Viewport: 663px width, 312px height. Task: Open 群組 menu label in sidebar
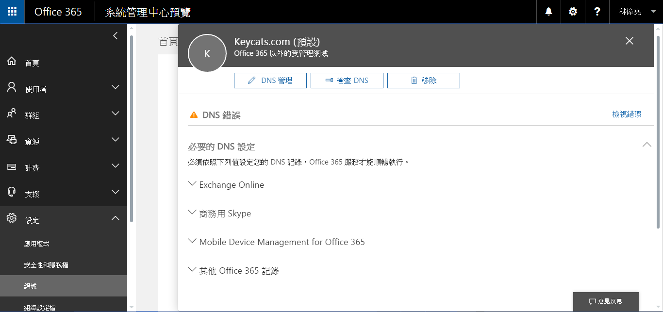coord(32,115)
